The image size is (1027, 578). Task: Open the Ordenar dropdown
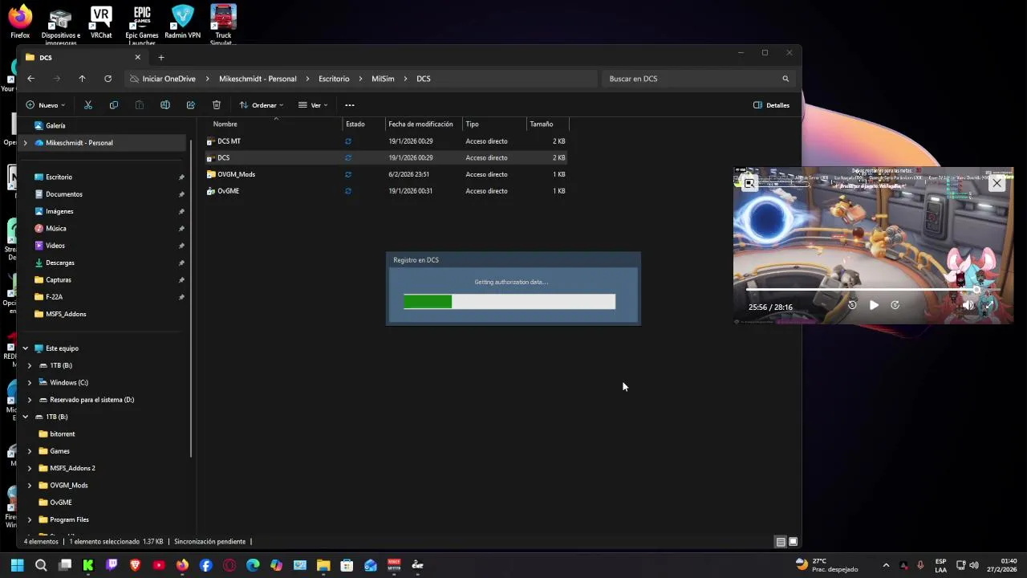tap(262, 105)
